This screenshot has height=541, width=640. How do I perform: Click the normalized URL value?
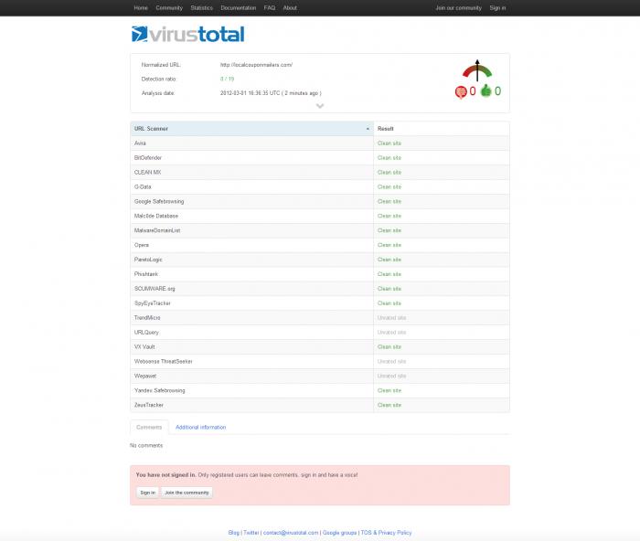coord(256,65)
